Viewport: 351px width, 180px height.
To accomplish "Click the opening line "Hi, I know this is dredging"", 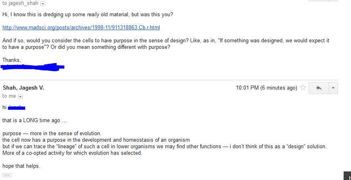I will click(x=88, y=15).
